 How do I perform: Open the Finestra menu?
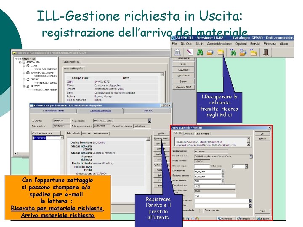(x=270, y=44)
